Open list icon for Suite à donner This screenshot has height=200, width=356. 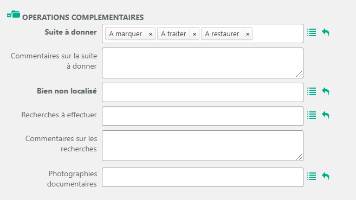pyautogui.click(x=312, y=32)
